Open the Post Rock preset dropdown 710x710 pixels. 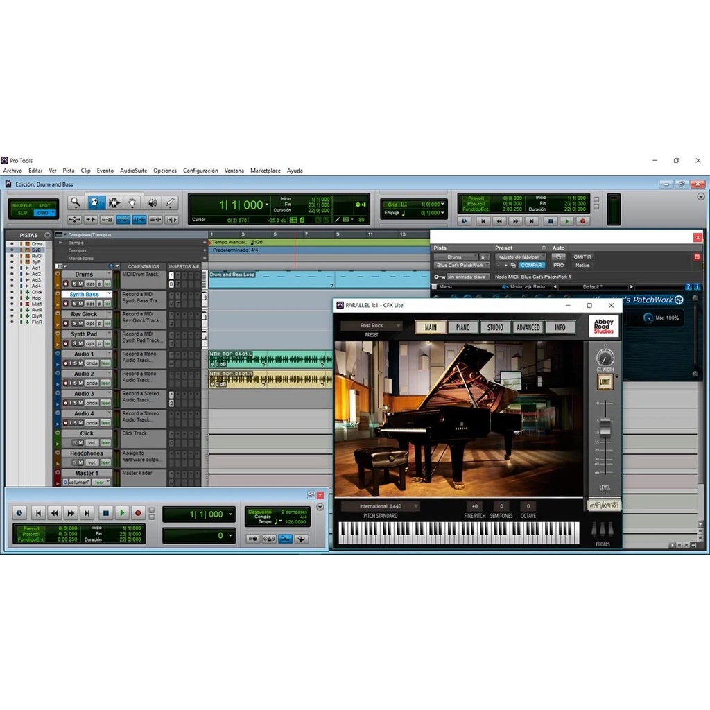(x=372, y=325)
